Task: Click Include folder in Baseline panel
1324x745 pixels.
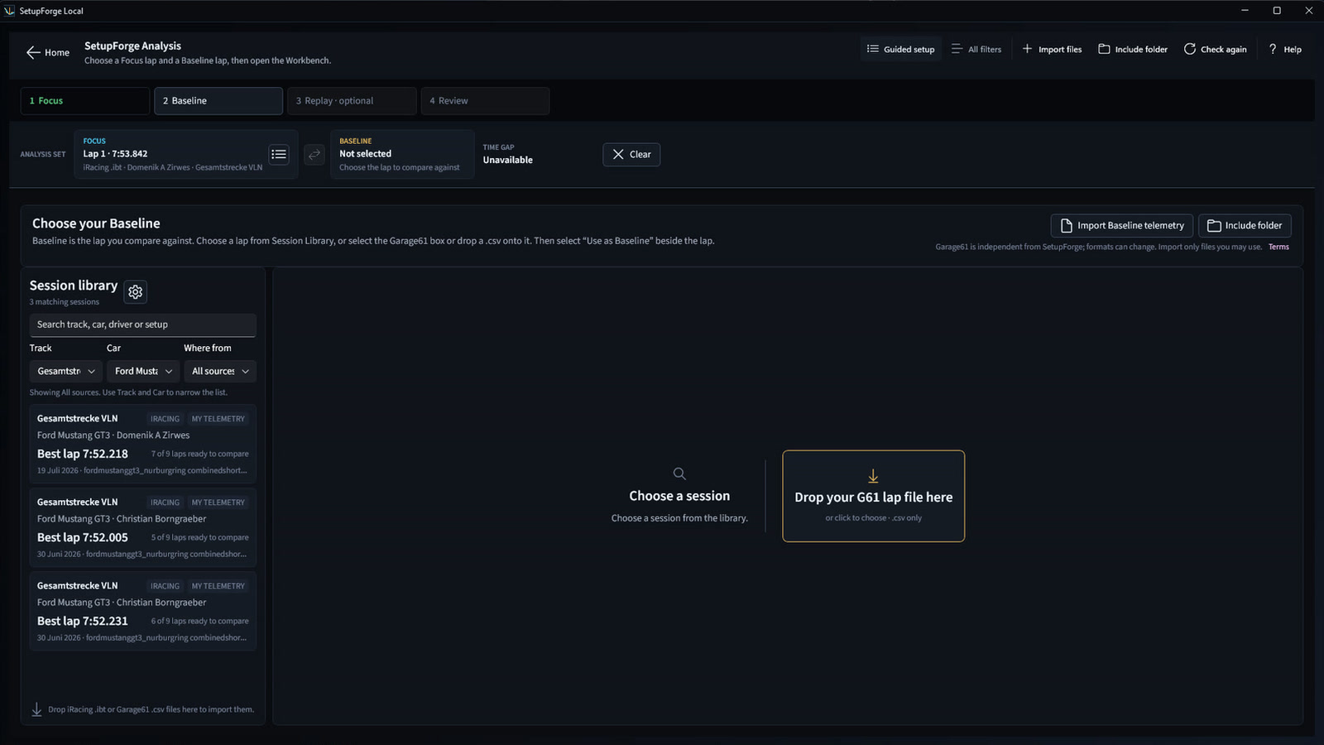Action: (x=1245, y=225)
